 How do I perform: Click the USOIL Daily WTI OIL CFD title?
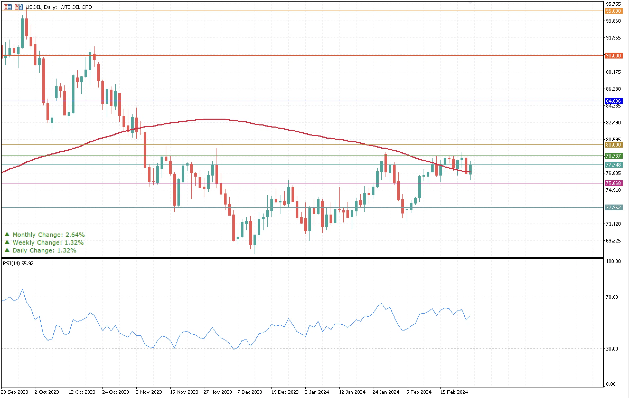(59, 7)
